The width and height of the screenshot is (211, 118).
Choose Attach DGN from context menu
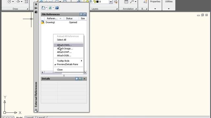(68, 55)
